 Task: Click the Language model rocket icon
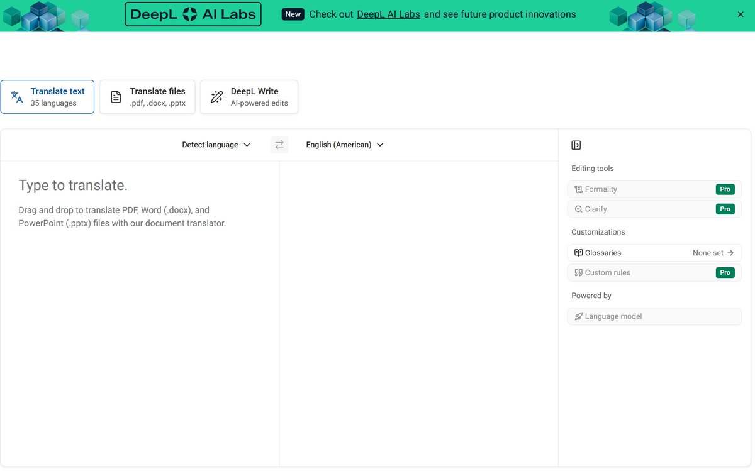click(578, 316)
